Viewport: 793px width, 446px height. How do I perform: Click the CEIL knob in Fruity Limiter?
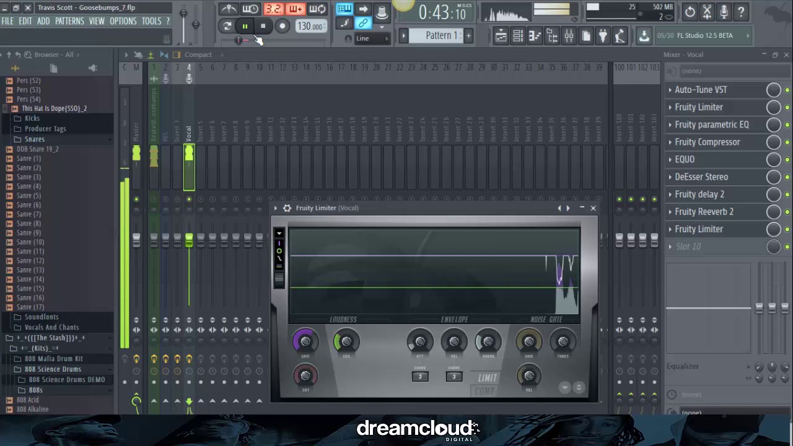346,341
